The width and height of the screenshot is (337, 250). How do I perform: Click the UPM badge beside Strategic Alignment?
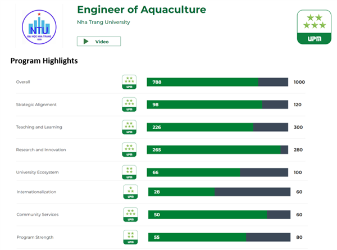(129, 104)
